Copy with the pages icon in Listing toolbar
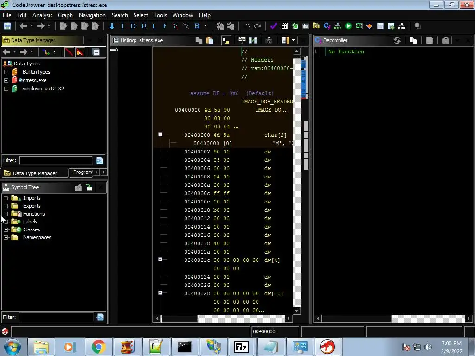This screenshot has width=475, height=356. pos(199,40)
